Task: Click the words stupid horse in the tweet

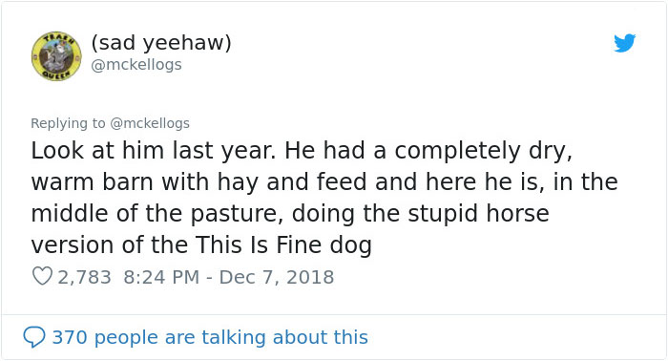Action: [478, 214]
